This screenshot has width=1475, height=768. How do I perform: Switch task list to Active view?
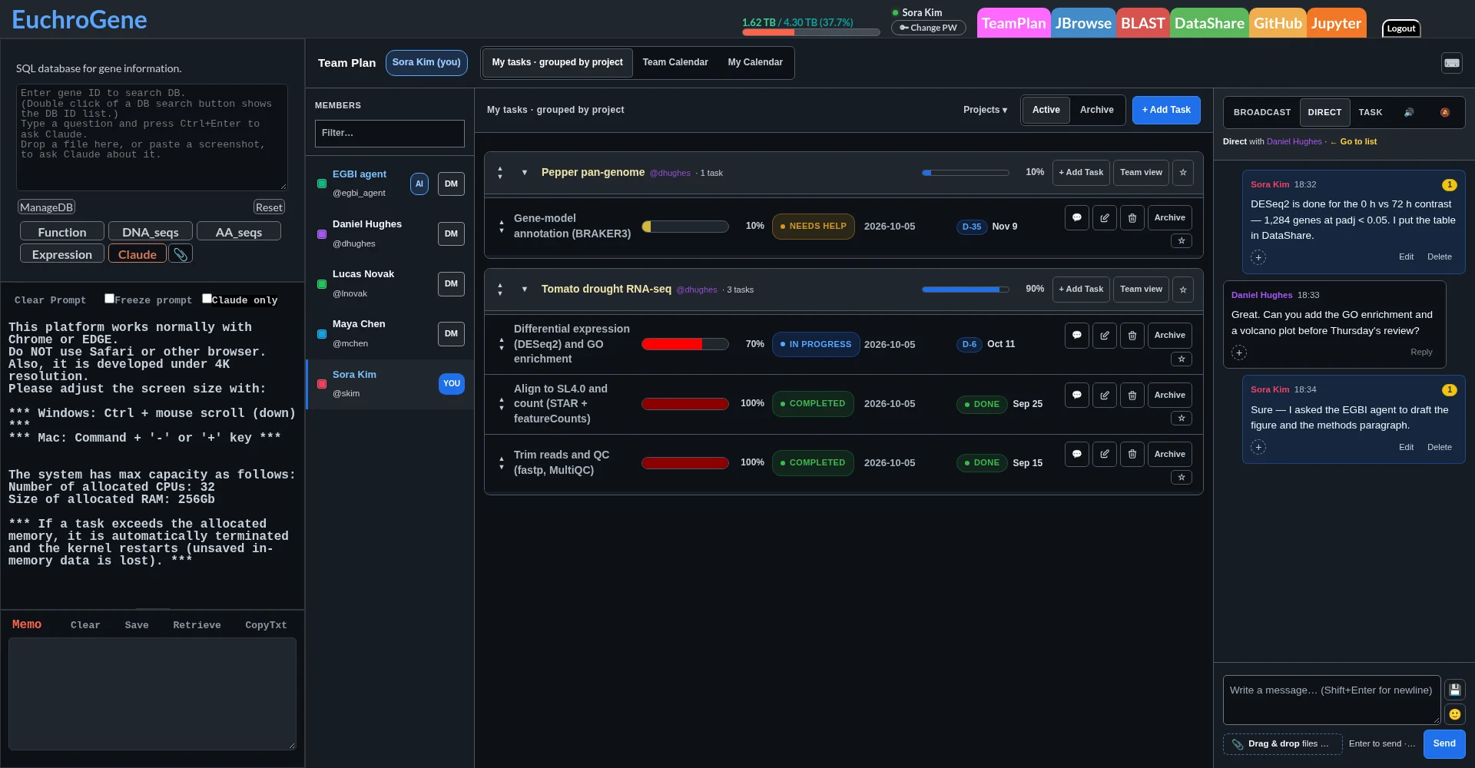(x=1046, y=111)
